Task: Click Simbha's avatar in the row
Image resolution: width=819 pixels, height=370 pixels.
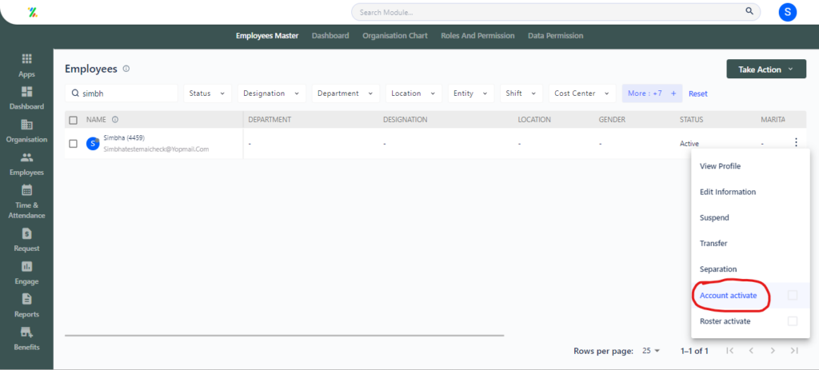Action: (x=93, y=144)
